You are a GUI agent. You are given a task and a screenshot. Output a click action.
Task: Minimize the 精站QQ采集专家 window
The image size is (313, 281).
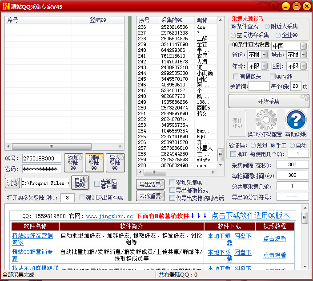coord(285,6)
